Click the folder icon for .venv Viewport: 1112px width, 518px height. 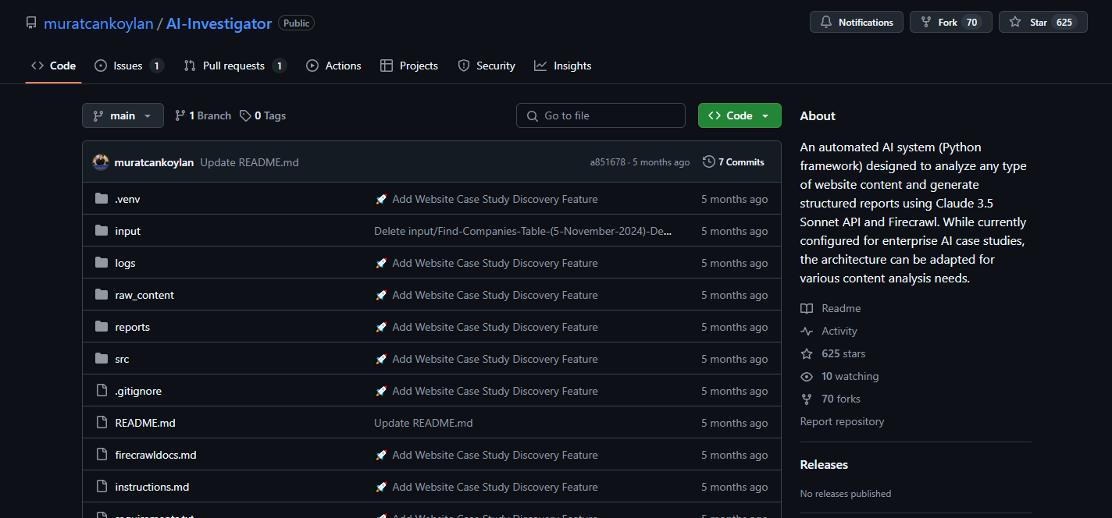pyautogui.click(x=102, y=199)
